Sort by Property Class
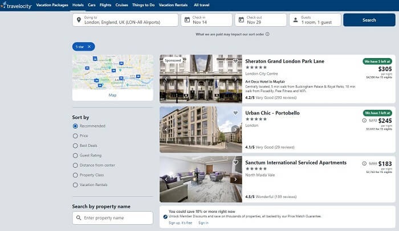This screenshot has width=399, height=231. [x=75, y=175]
